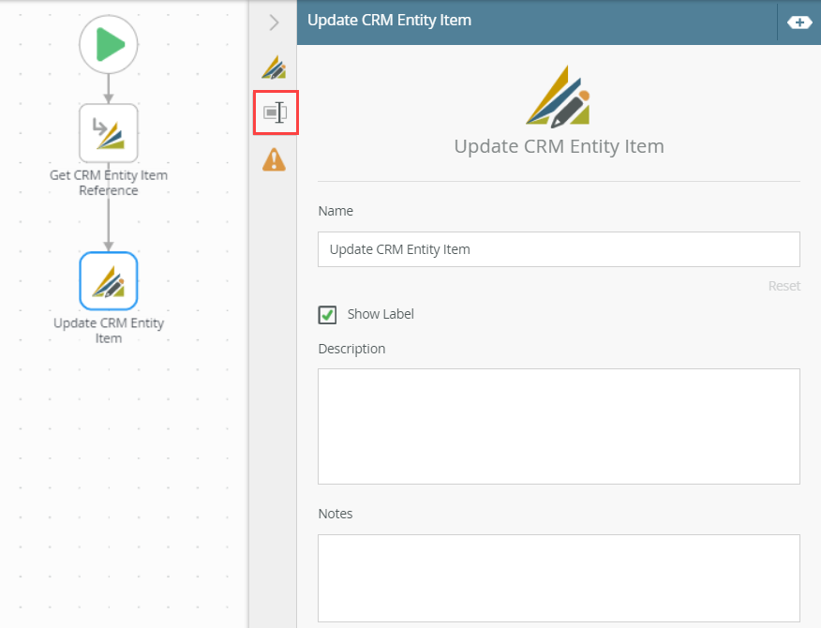The width and height of the screenshot is (821, 628).
Task: Uncheck the Show Label checkbox
Action: tap(327, 314)
